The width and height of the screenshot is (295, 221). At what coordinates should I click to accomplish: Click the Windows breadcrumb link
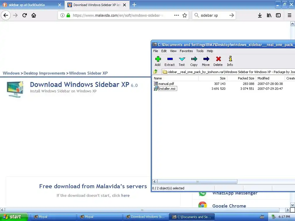point(11,73)
